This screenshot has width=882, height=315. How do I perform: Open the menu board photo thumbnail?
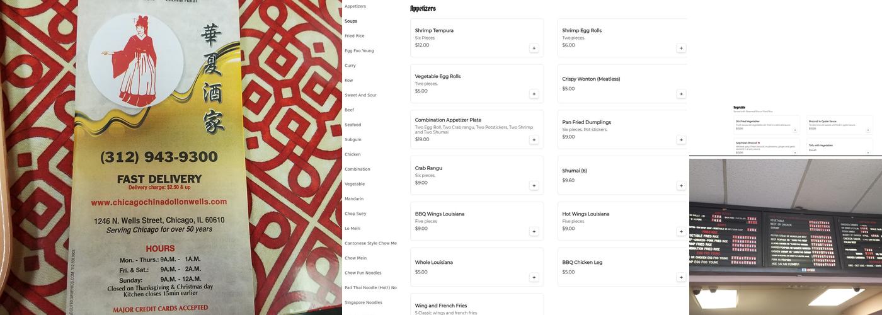[786, 237]
